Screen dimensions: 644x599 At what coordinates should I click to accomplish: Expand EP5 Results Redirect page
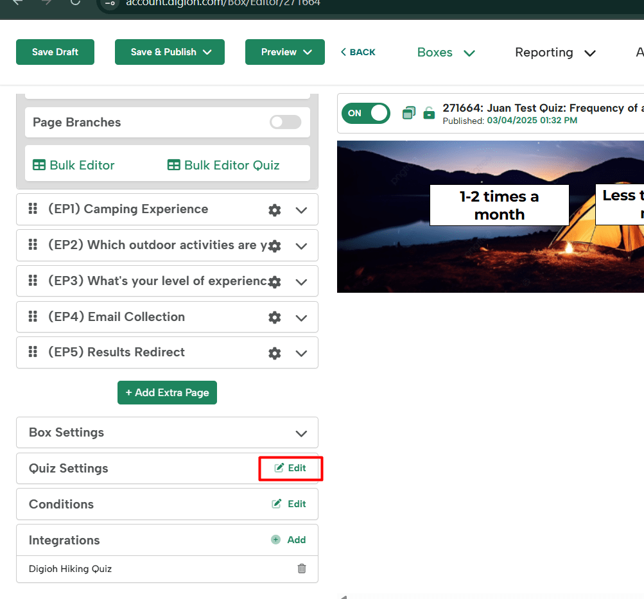tap(301, 353)
